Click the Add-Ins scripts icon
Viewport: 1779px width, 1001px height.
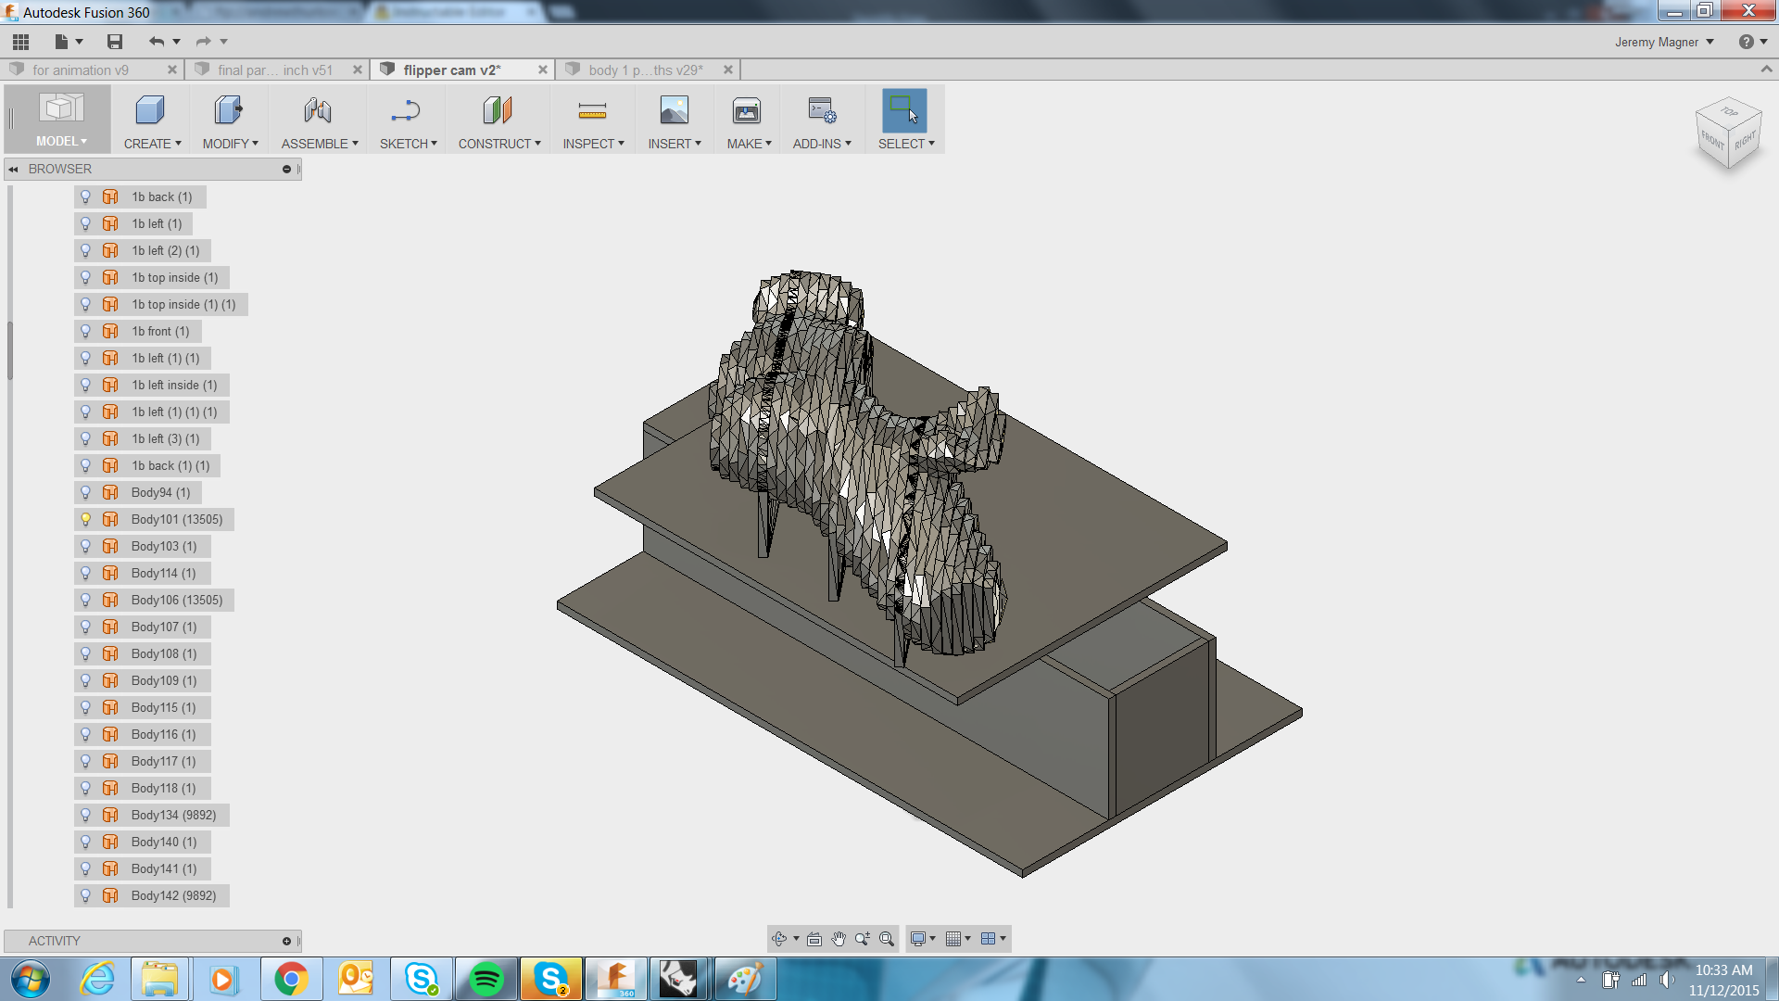(822, 110)
